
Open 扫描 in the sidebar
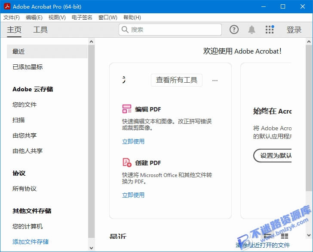18,120
